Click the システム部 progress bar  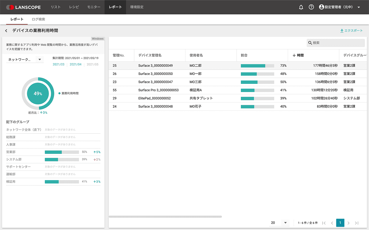62,160
